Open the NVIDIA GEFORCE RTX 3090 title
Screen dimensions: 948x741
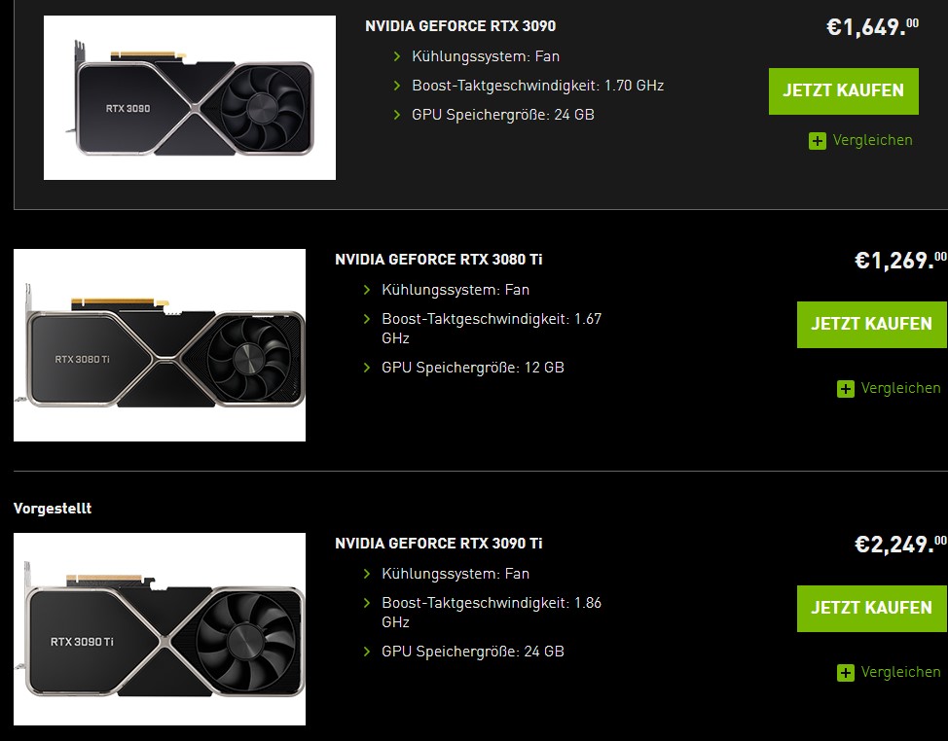pos(460,26)
